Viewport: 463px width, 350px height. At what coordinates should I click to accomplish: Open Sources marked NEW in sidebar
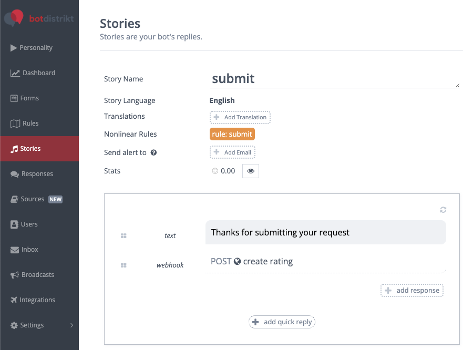33,199
